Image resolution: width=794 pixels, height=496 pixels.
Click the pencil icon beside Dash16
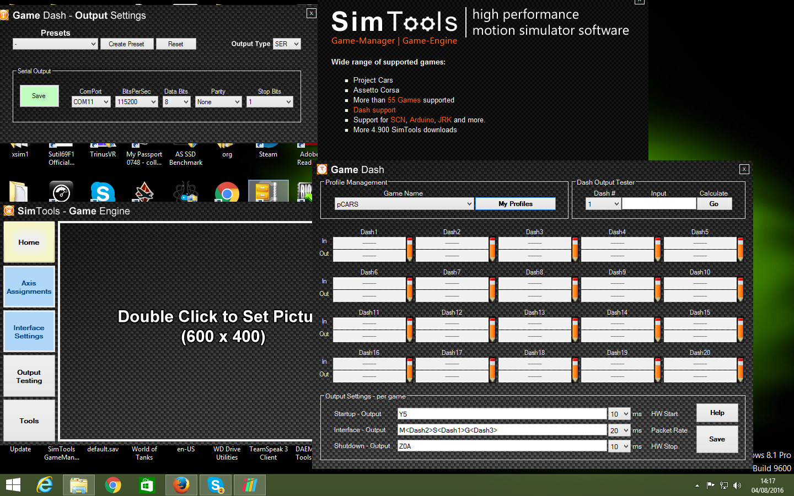(410, 370)
